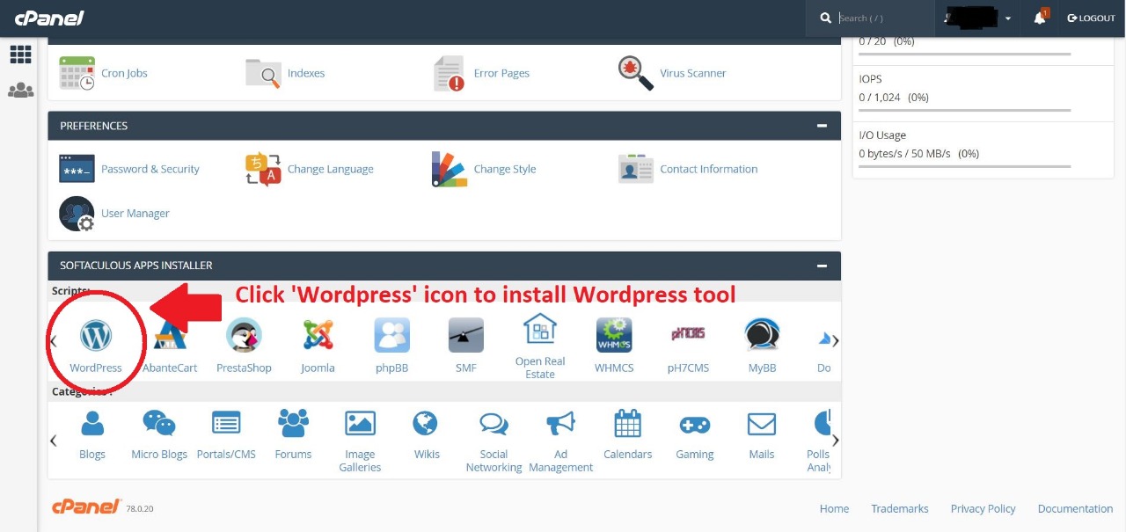Show previous categories with left chevron
1126x532 pixels.
point(54,441)
